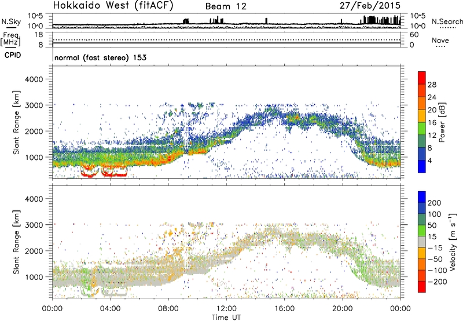This screenshot has height=321, width=463.
Task: Click the velocity panel 'Slant Range [km]' label
Action: tap(16, 242)
